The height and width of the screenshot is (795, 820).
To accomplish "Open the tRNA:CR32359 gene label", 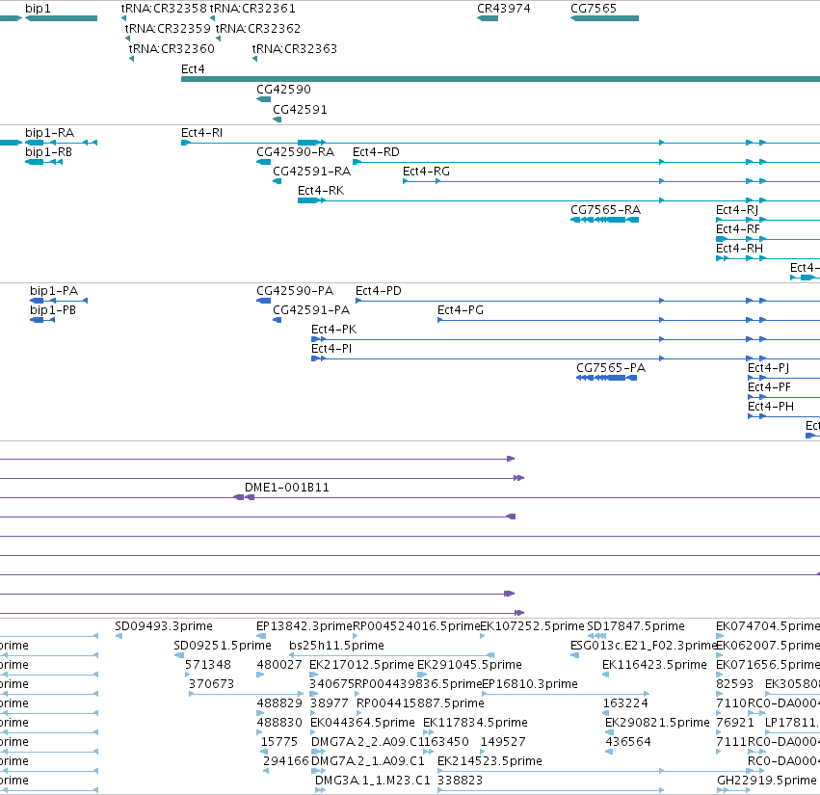I will pyautogui.click(x=168, y=28).
